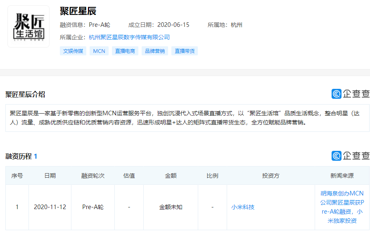
Task: Click the 融资轮次 column header
Action: 93,176
